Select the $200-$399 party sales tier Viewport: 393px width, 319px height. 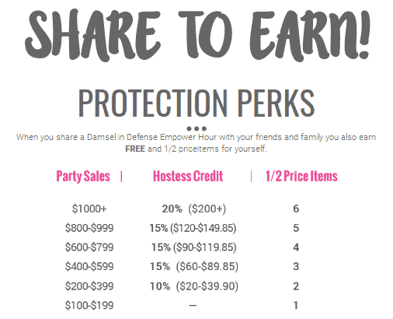click(89, 286)
